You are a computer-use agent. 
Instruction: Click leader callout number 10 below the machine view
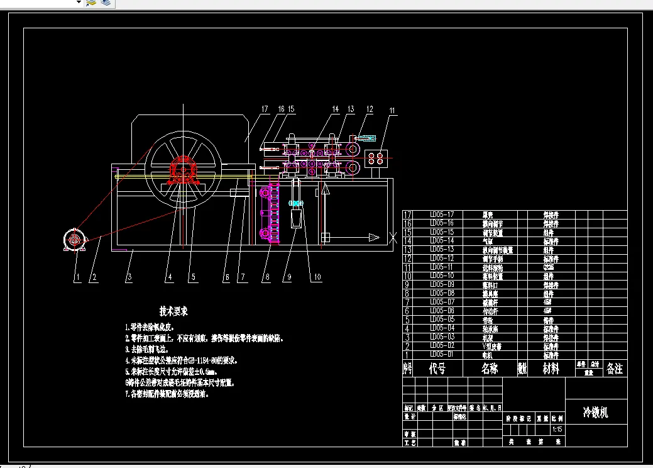tap(317, 277)
